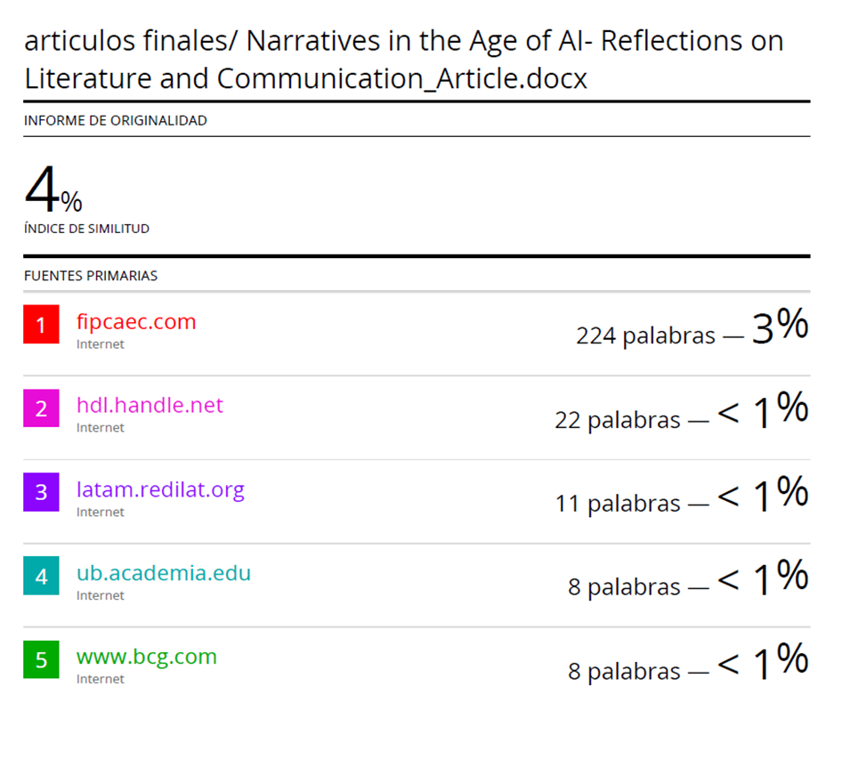Follow the latam.redilat.org source link
This screenshot has width=858, height=759.
tap(160, 489)
